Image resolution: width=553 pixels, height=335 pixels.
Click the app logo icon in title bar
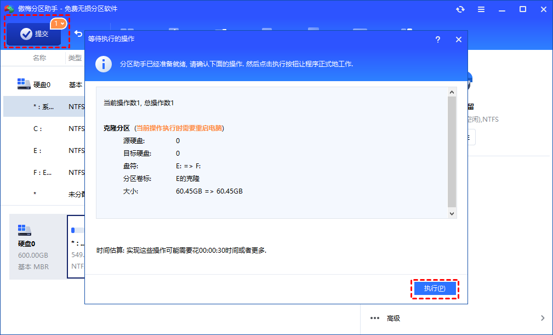(9, 9)
